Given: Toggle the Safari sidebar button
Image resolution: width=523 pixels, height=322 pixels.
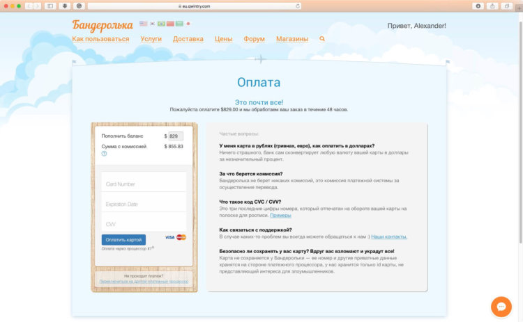Looking at the screenshot, I should tap(50, 6).
